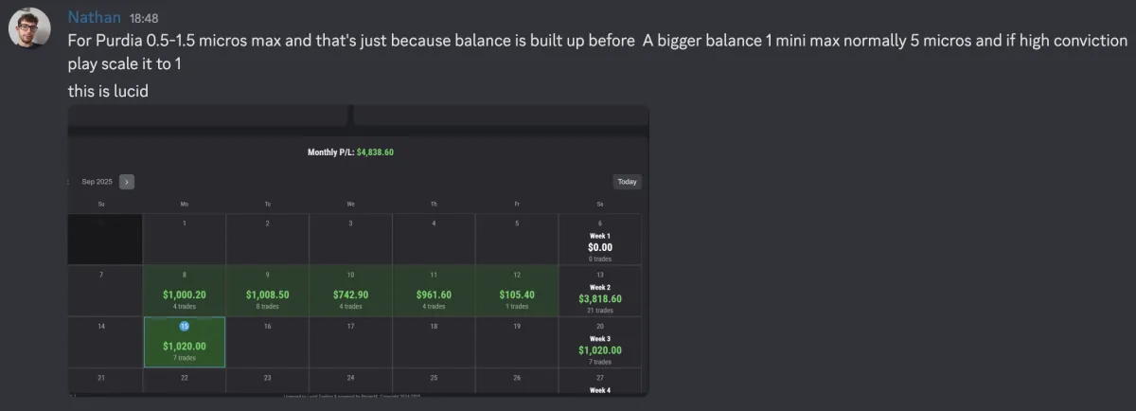Screen dimensions: 1136x411
Task: Select the Sep 2025 month label
Action: tap(97, 182)
